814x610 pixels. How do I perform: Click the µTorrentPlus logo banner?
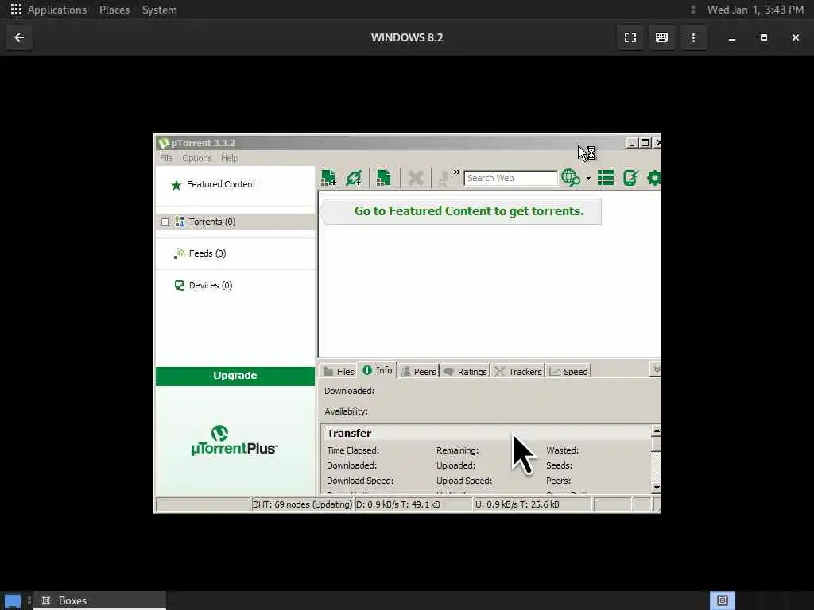pos(235,441)
